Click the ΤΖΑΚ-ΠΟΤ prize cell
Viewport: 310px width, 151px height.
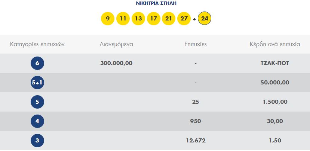pos(275,63)
